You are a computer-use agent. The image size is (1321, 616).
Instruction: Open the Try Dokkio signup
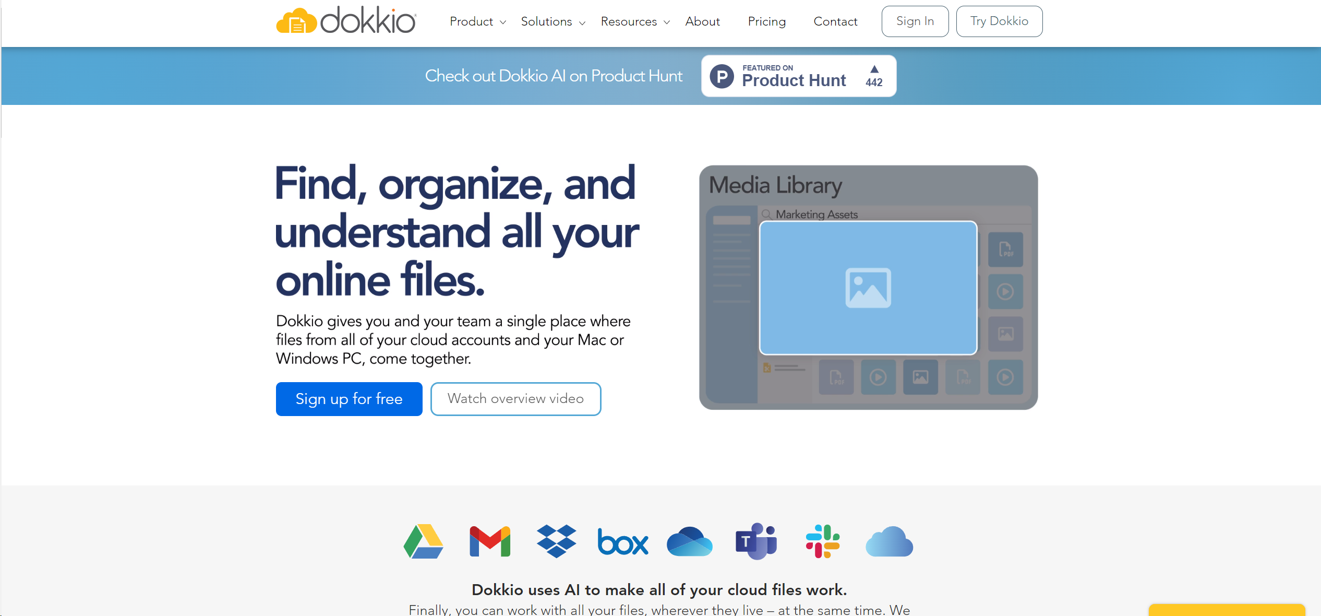(x=999, y=21)
